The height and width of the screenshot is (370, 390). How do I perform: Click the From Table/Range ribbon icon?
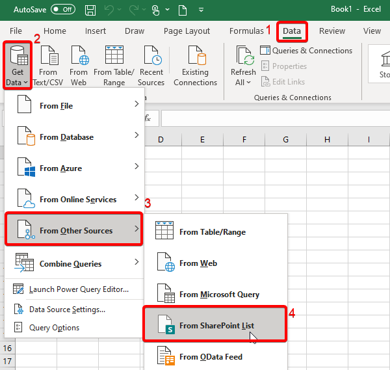pyautogui.click(x=114, y=57)
